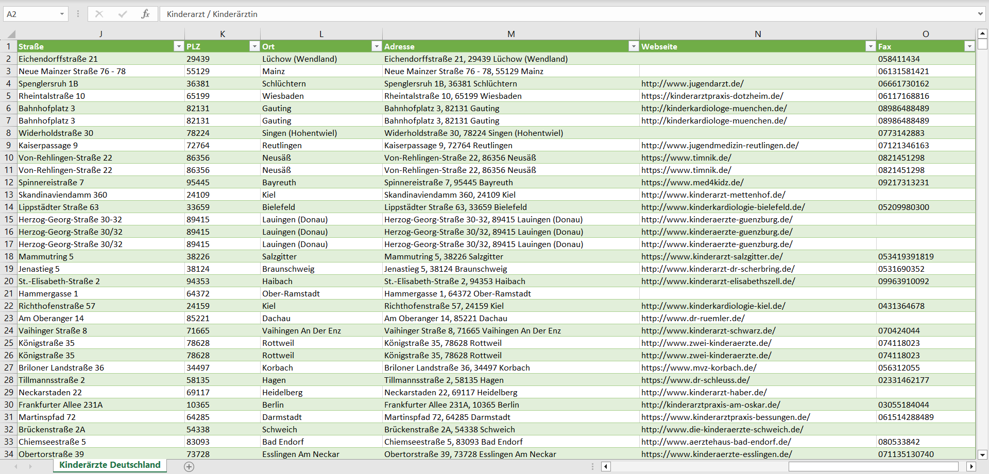Click the horizontal scrollbar right arrow

[x=971, y=467]
